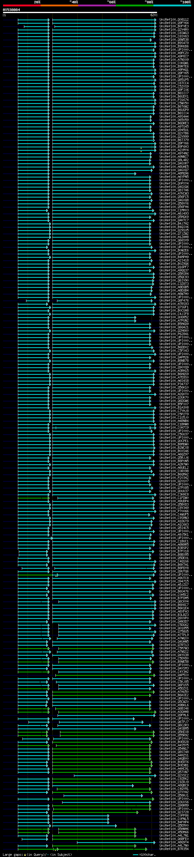194x857 pixels.
Task: Click the purple ~60% identity legend bar
Action: pyautogui.click(x=97, y=5)
